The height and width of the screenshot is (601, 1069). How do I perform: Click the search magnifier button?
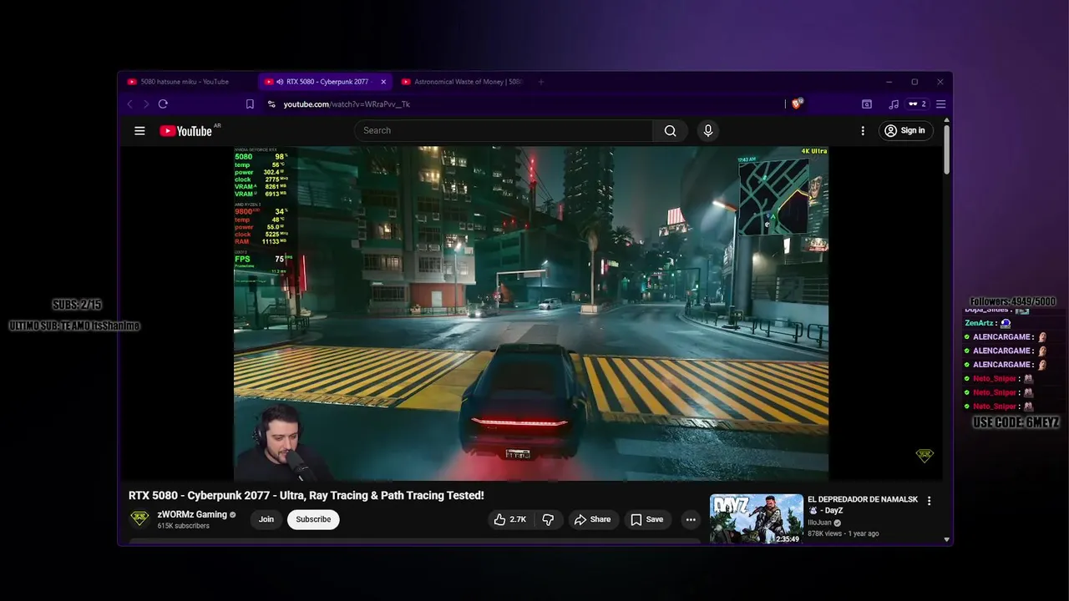pos(670,130)
